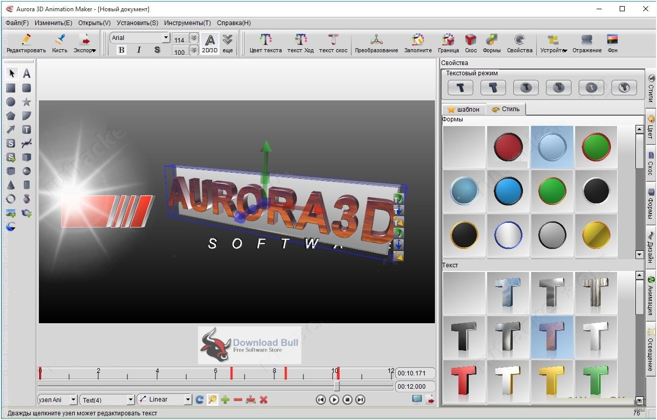Click the Кисть brush icon
Screen dimensions: 657x420
(x=59, y=43)
